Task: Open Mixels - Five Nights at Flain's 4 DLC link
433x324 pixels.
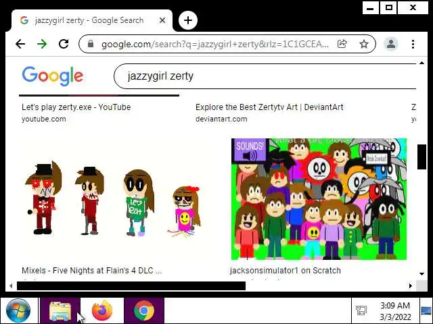Action: click(x=92, y=270)
